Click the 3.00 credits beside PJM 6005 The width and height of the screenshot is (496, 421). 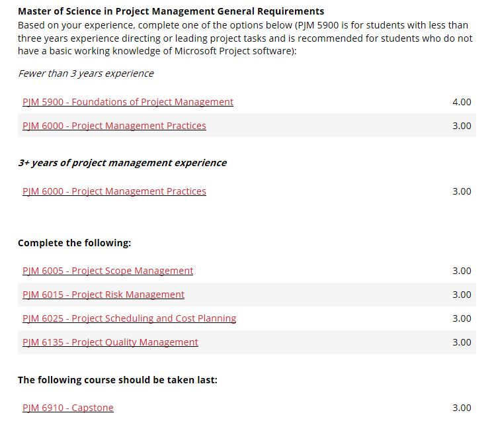pos(462,271)
